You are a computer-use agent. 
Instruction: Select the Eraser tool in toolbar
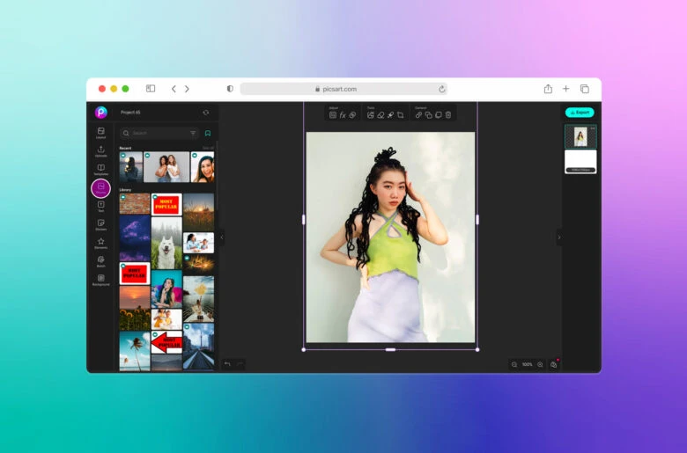(380, 115)
